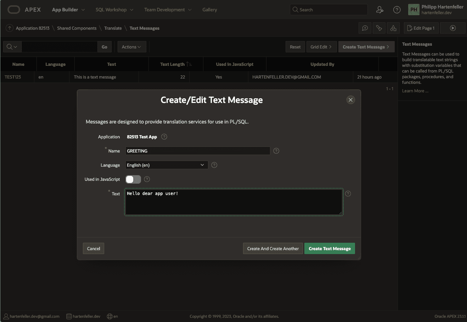Open the search column selector dropdown
Image resolution: width=467 pixels, height=322 pixels.
pyautogui.click(x=12, y=46)
